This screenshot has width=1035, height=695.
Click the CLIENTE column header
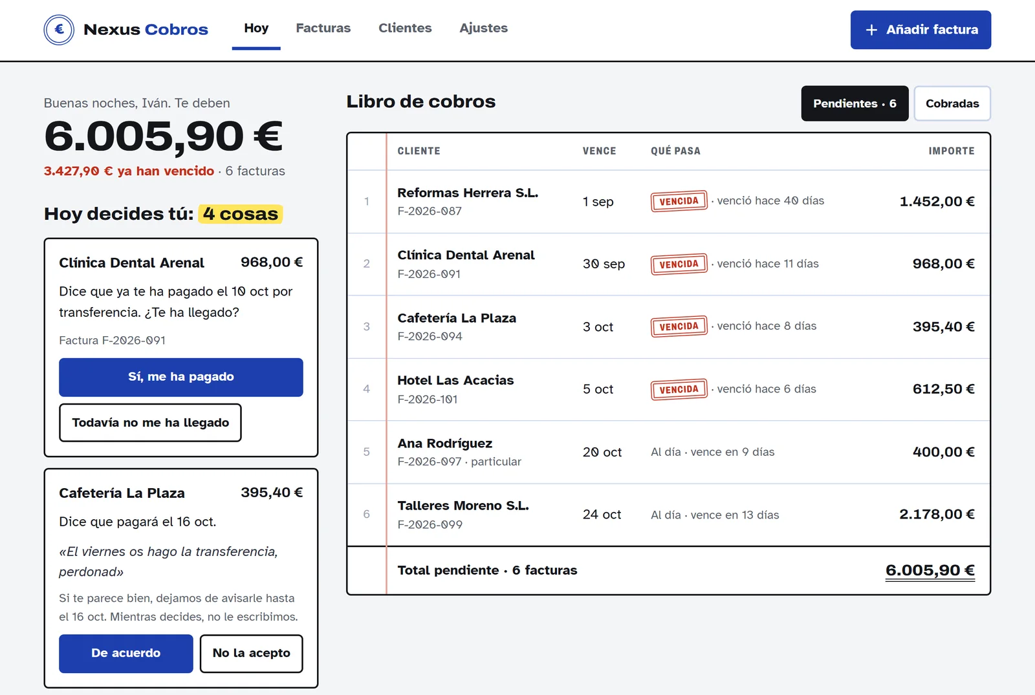419,151
